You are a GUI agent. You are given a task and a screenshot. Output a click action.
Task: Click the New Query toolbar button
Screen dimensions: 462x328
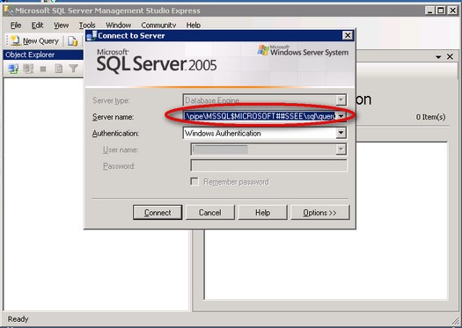[x=35, y=41]
